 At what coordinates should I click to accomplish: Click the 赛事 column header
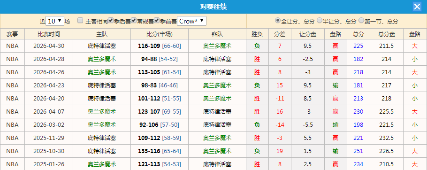pyautogui.click(x=13, y=34)
